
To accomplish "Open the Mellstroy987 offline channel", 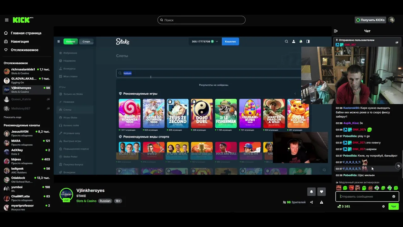I will (x=27, y=108).
